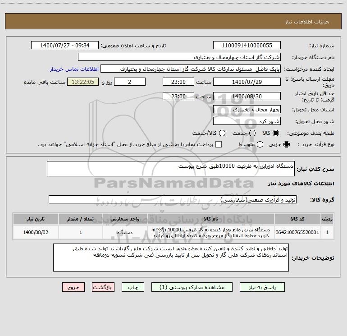Click the buyer notes text area
The width and height of the screenshot is (347, 336).
pos(171,258)
